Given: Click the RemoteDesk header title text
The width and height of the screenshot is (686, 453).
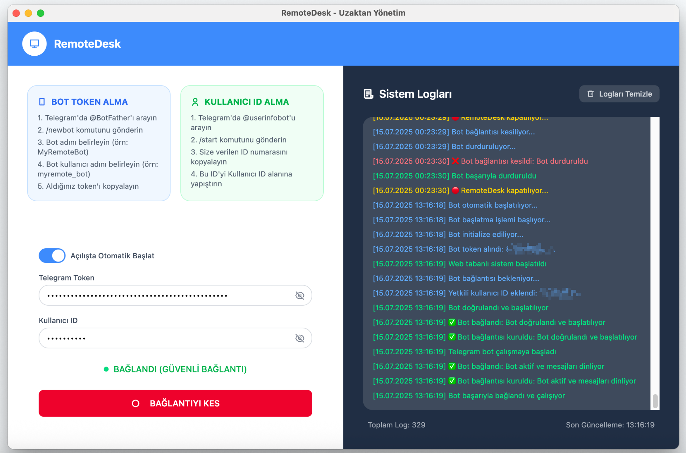Looking at the screenshot, I should pos(87,44).
